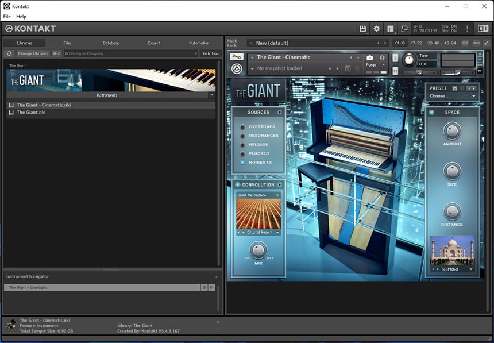Viewport: 494px width, 343px height.
Task: Select rack page 33-48
Action: 433,43
